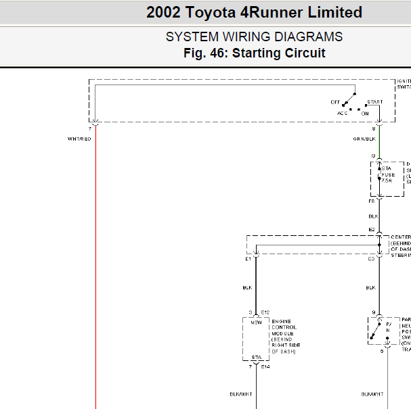Viewport: 411px width, 409px height.
Task: Click the 'GRN/BLK' wire color label
Action: click(364, 139)
